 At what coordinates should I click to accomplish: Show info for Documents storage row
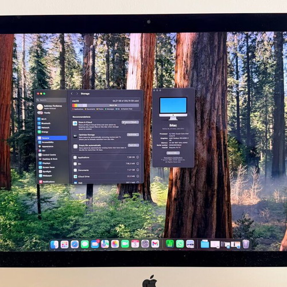click(137, 170)
